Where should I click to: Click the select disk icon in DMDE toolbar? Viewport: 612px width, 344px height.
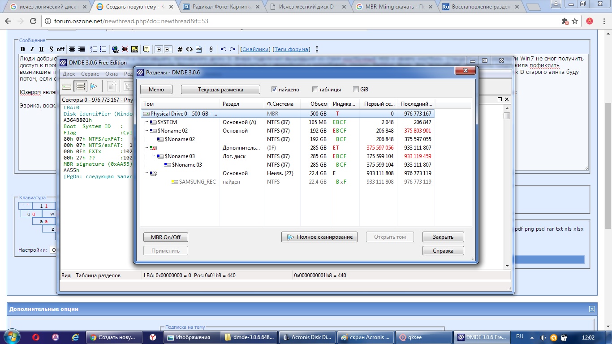pyautogui.click(x=67, y=86)
